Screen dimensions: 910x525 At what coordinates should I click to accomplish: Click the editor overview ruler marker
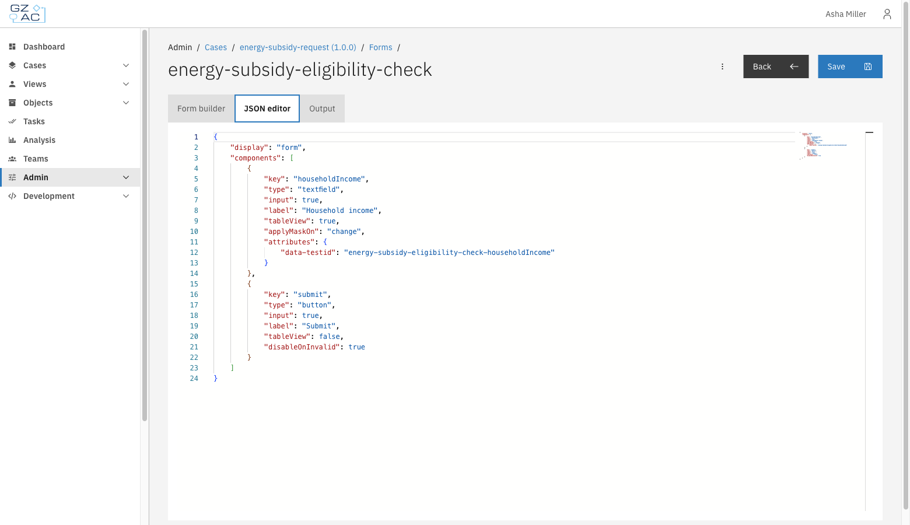point(869,133)
